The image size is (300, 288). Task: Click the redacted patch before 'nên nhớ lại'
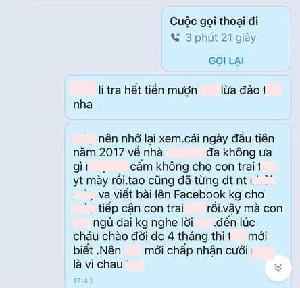[84, 139]
